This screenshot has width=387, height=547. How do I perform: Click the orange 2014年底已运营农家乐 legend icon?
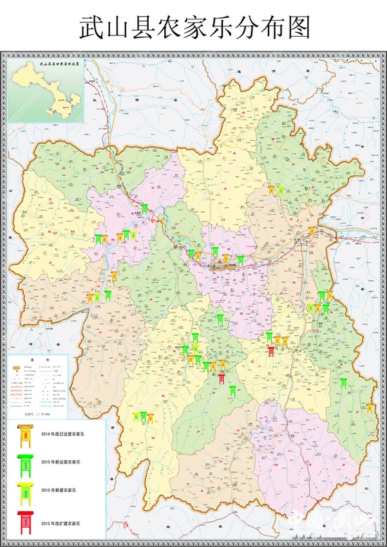pyautogui.click(x=25, y=436)
